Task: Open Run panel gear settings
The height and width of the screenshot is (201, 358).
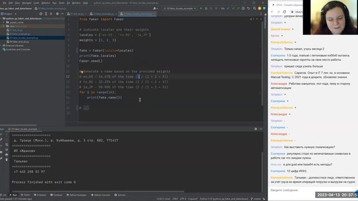Action: pos(256,129)
